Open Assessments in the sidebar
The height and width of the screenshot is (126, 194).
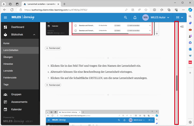[x=19, y=102]
